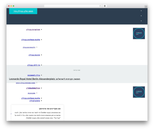Click the teal 'תפסו מלון בברלין מיד' button
This screenshot has width=154, height=130.
[23, 11]
